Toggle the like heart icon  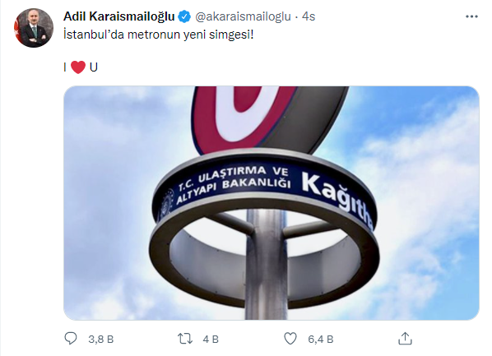click(290, 339)
